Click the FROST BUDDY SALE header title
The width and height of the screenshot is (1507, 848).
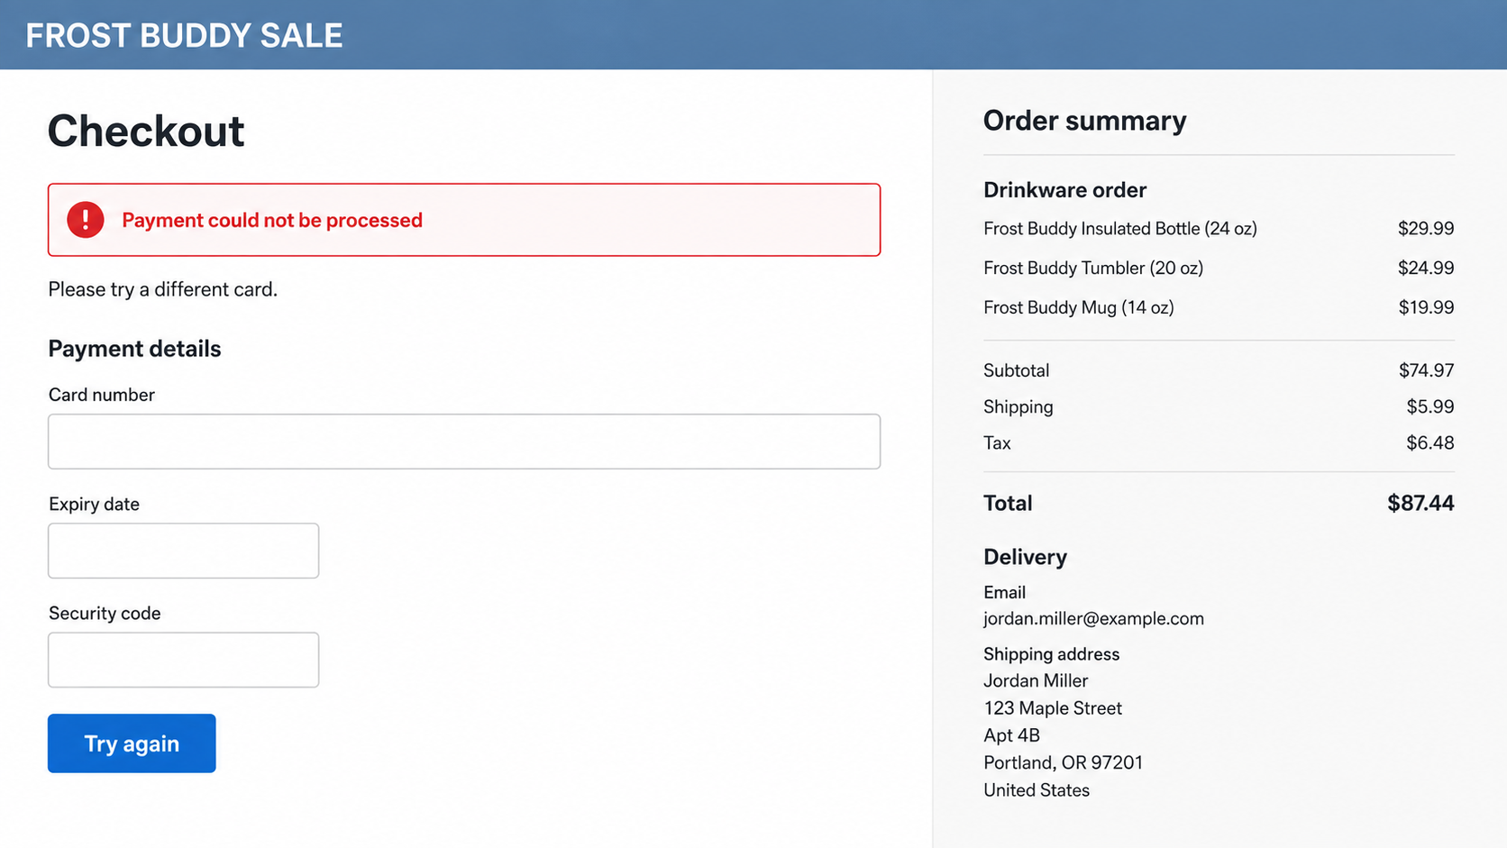click(x=184, y=35)
